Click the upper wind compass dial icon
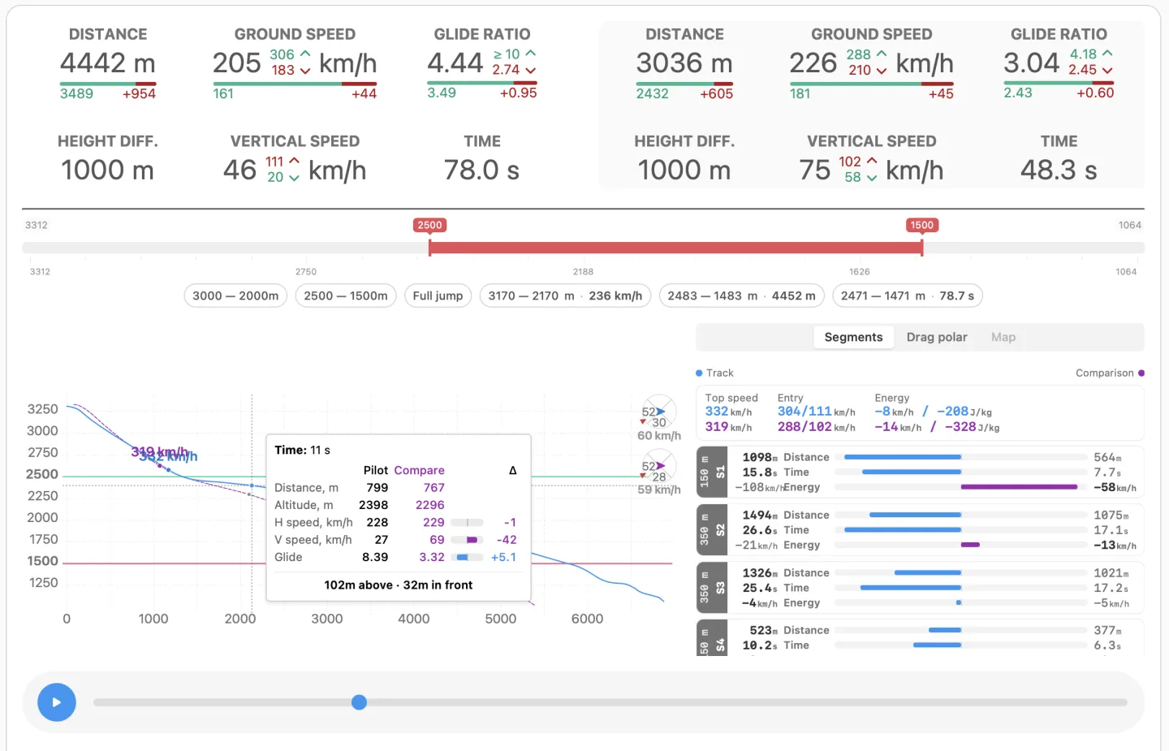1169x751 pixels. (x=659, y=412)
